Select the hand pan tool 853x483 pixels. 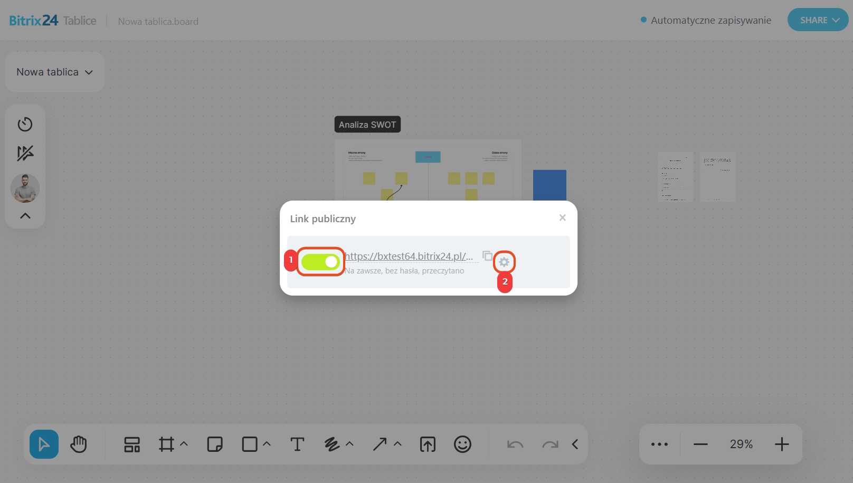79,444
